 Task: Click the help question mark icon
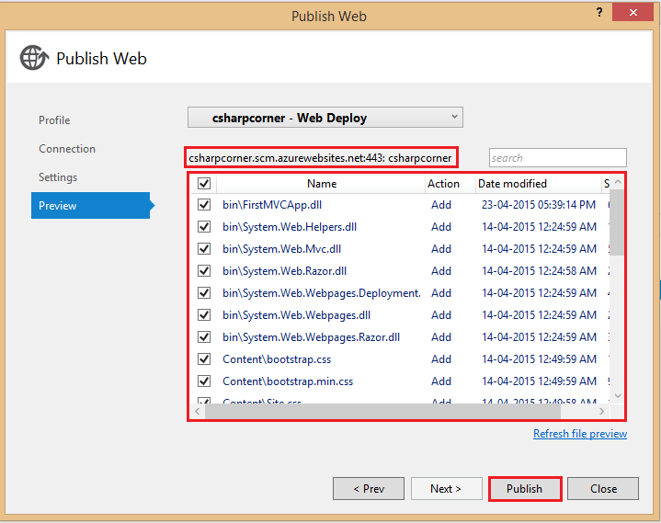599,12
